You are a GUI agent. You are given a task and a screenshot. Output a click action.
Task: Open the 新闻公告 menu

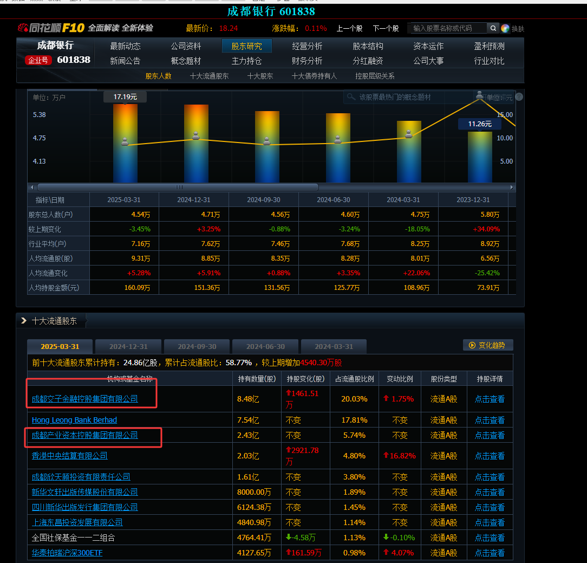click(125, 61)
